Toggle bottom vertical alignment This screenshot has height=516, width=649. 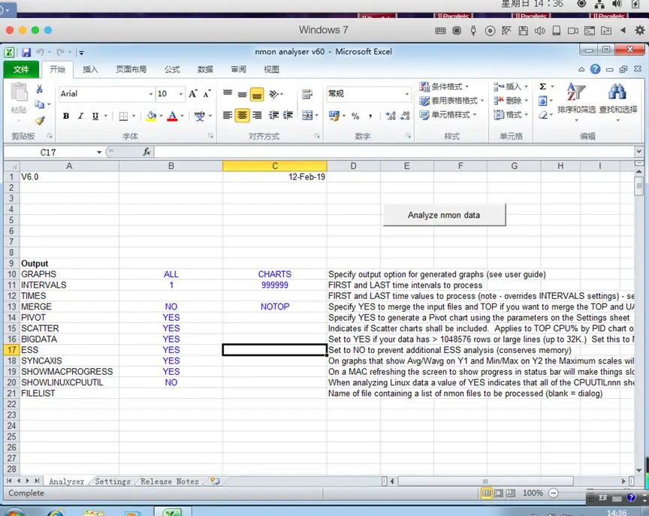(x=257, y=94)
